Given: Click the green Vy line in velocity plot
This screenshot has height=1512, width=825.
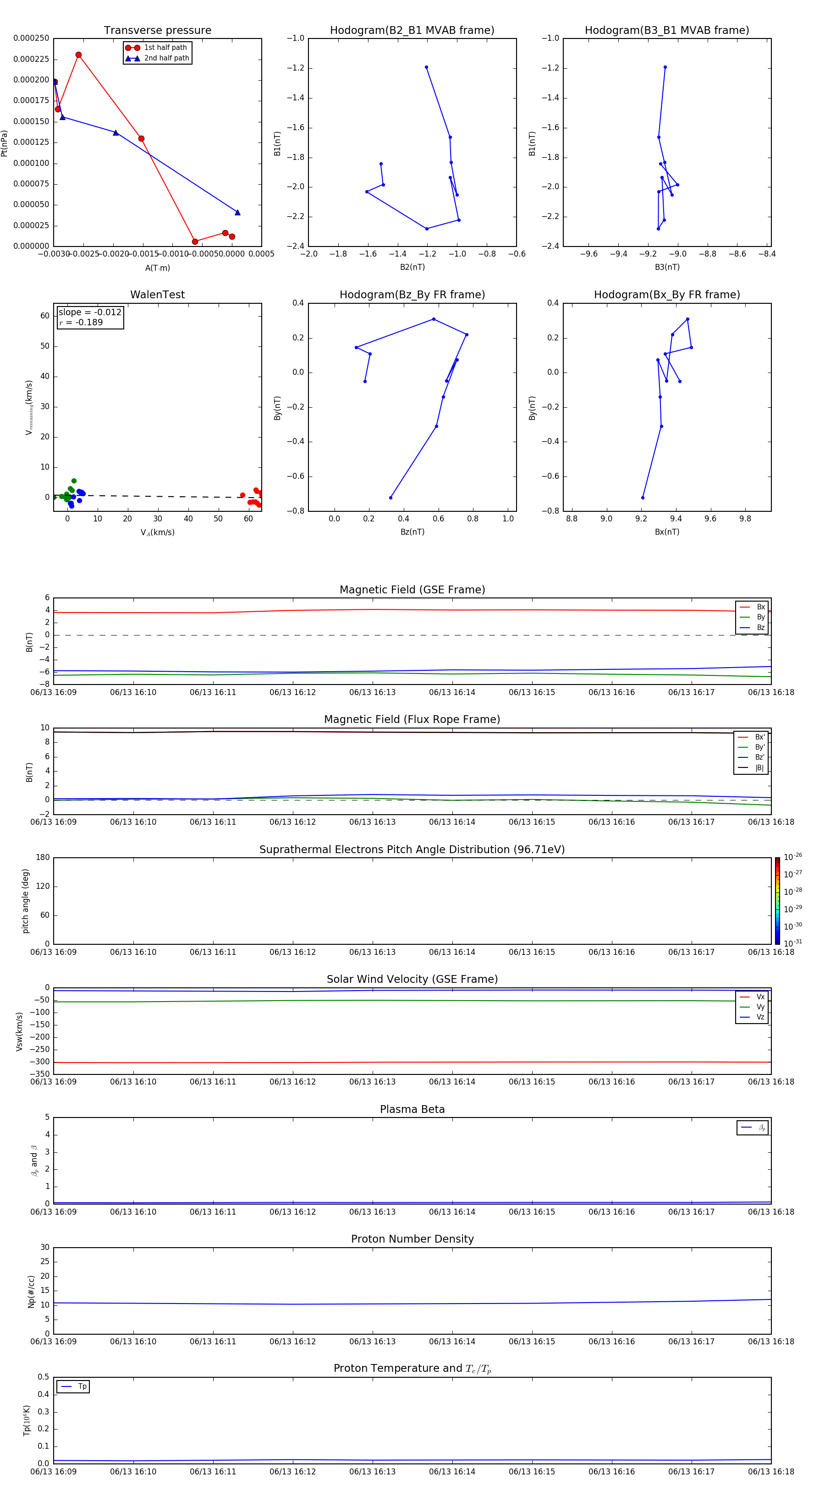Looking at the screenshot, I should [x=412, y=1001].
